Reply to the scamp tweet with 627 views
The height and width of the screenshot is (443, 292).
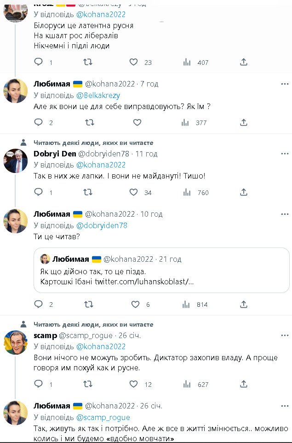pyautogui.click(x=39, y=384)
